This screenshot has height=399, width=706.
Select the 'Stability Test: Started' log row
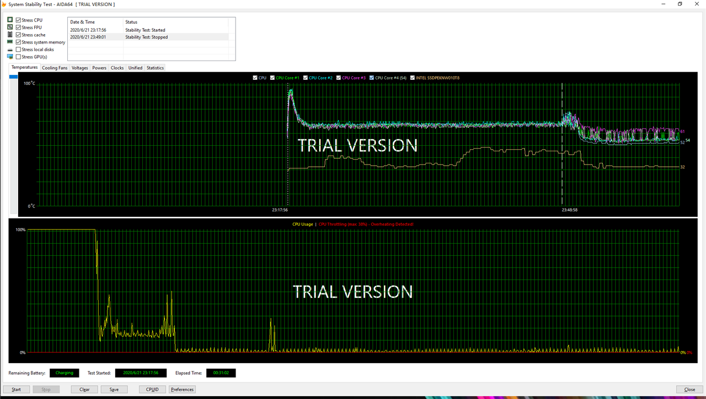pos(148,30)
